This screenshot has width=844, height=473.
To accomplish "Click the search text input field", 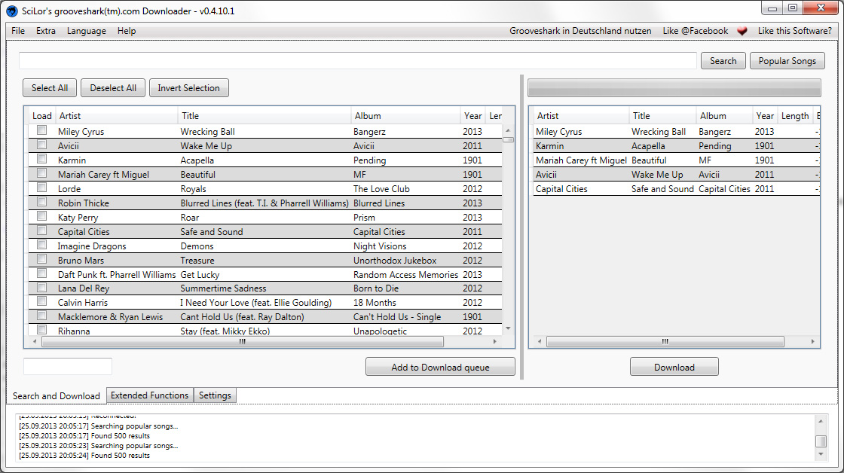I will pyautogui.click(x=357, y=61).
